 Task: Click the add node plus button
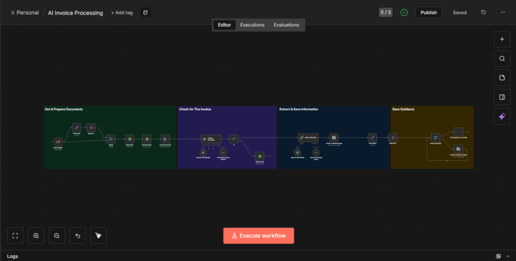502,39
